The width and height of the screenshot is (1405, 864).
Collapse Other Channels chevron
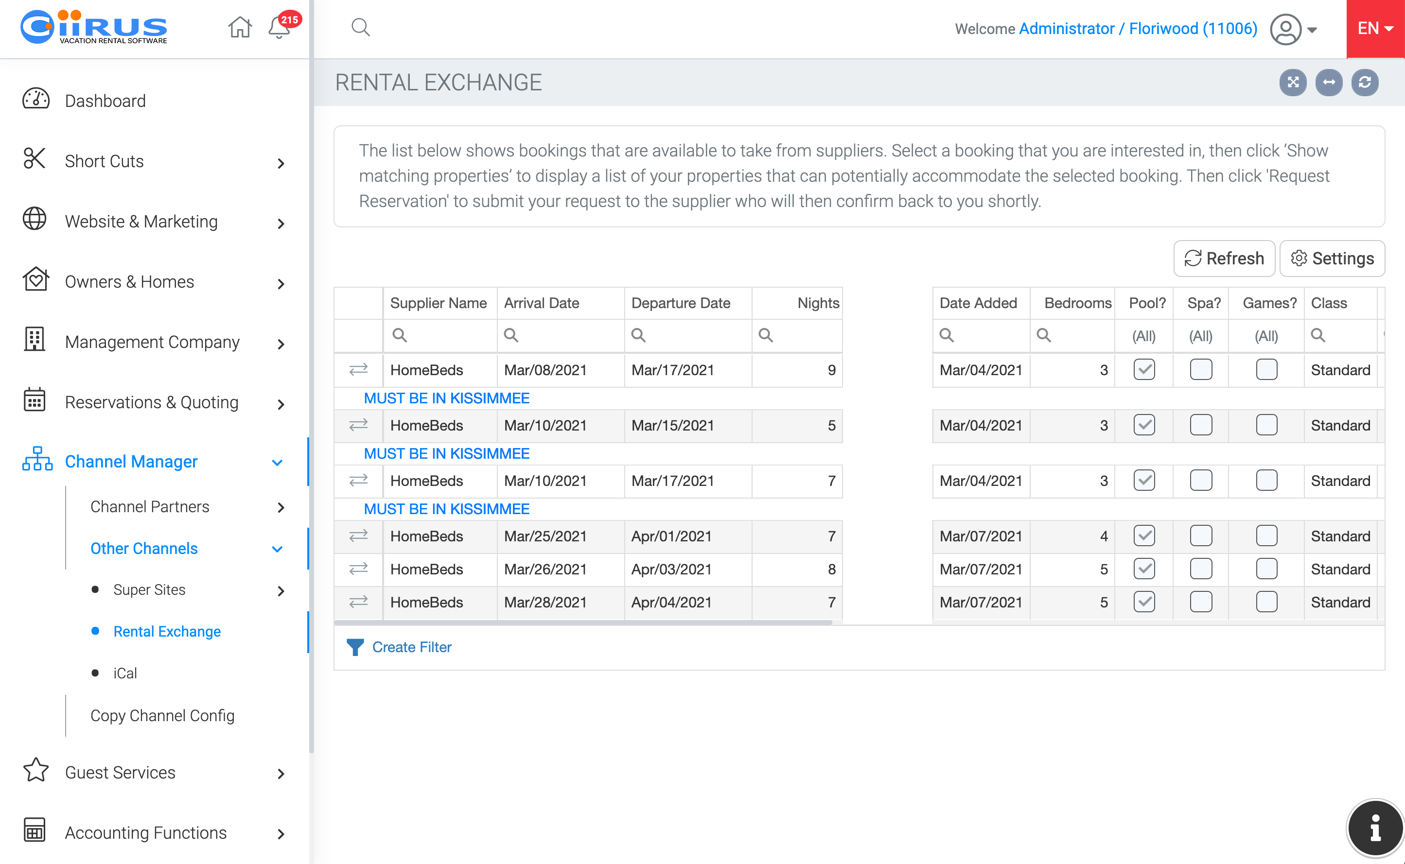[x=278, y=549]
